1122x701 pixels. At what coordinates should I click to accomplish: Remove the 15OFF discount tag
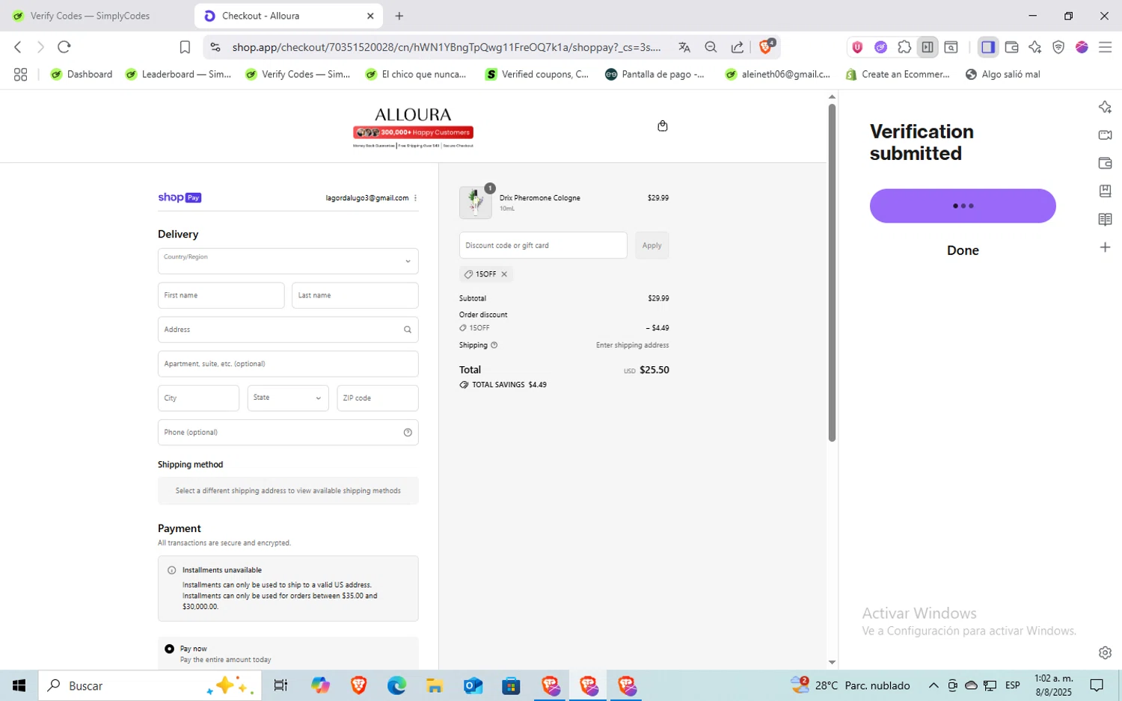click(x=504, y=274)
